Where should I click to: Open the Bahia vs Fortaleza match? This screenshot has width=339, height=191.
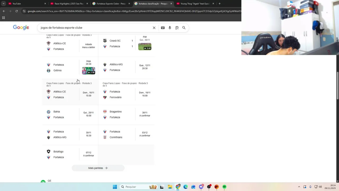tap(70, 115)
